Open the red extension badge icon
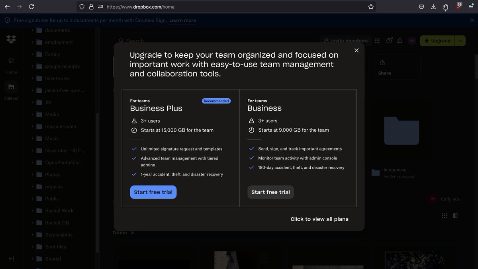This screenshot has height=269, width=478. (458, 6)
